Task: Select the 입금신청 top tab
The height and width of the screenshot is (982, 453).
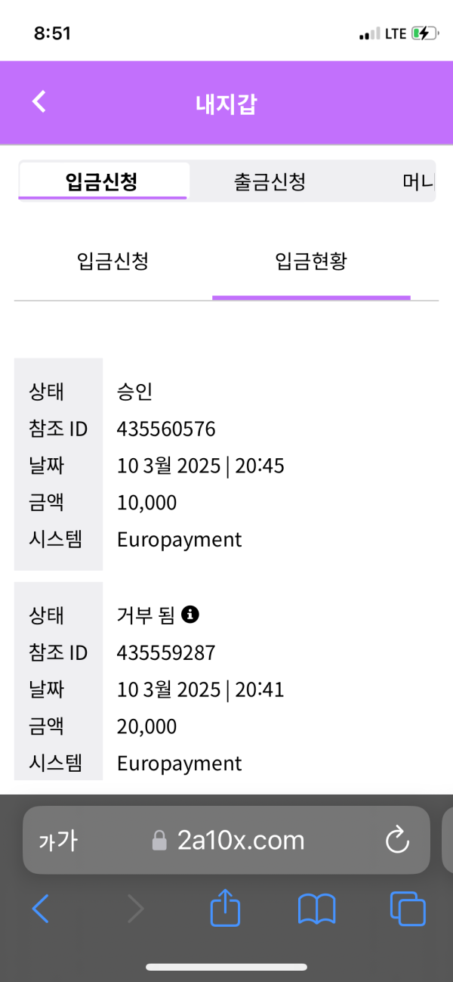Action: pos(103,181)
